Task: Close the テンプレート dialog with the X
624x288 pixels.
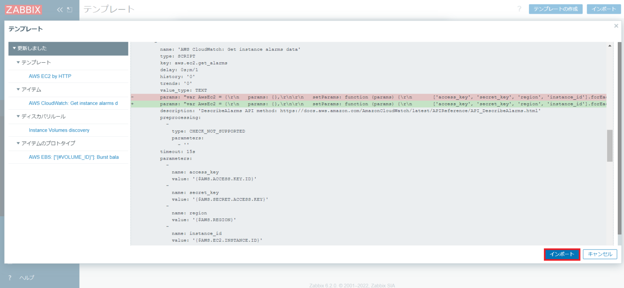Action: pyautogui.click(x=615, y=26)
